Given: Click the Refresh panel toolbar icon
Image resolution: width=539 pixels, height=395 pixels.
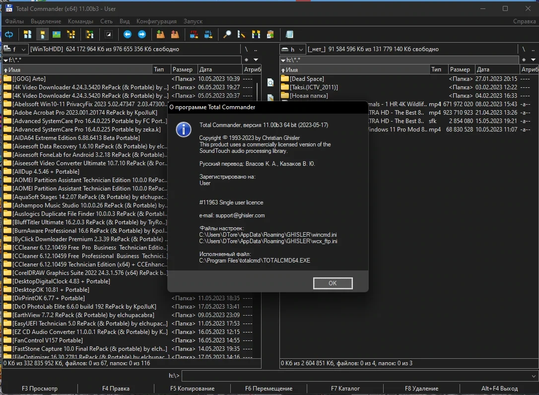Looking at the screenshot, I should point(9,34).
